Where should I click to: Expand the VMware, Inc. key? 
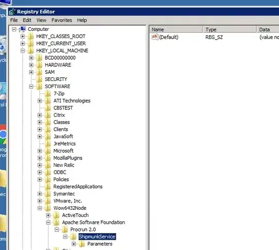tap(40, 201)
